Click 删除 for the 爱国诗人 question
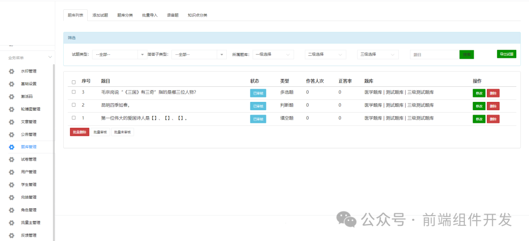This screenshot has width=529, height=241. click(493, 119)
